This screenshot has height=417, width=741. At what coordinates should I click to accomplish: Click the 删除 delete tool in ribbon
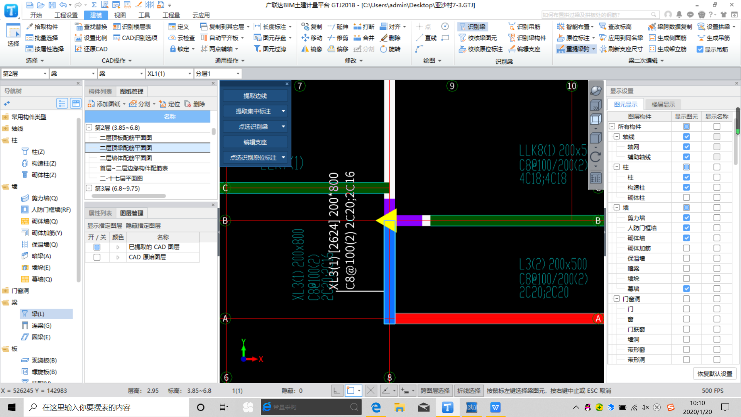[390, 38]
